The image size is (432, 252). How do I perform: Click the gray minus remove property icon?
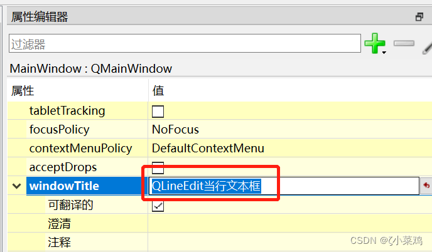pyautogui.click(x=404, y=43)
